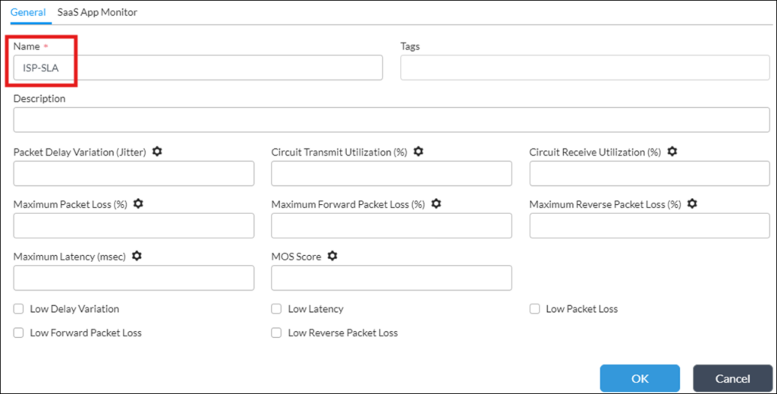Click the Maximum Latency (msec) gear icon
The width and height of the screenshot is (777, 394).
(137, 256)
